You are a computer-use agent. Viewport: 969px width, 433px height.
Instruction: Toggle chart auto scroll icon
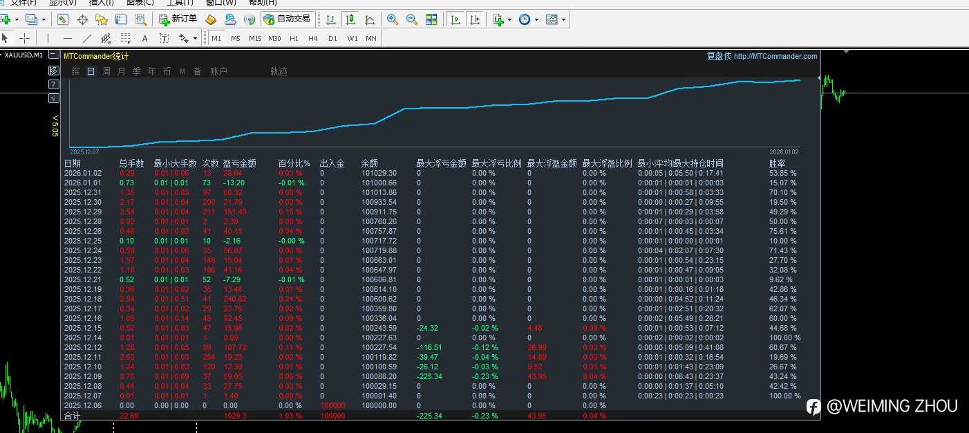[x=455, y=19]
